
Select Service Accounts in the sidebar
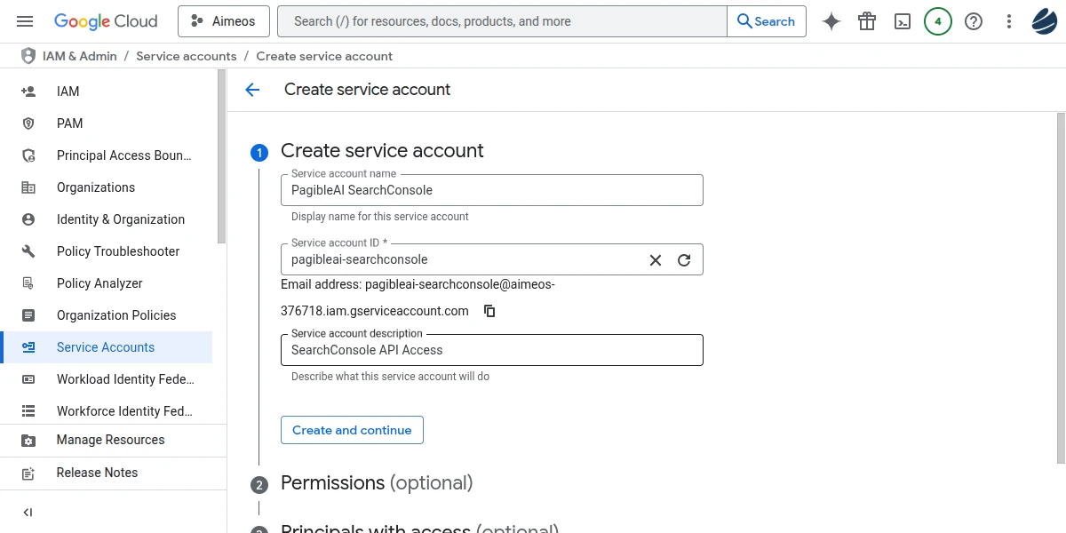click(x=105, y=347)
